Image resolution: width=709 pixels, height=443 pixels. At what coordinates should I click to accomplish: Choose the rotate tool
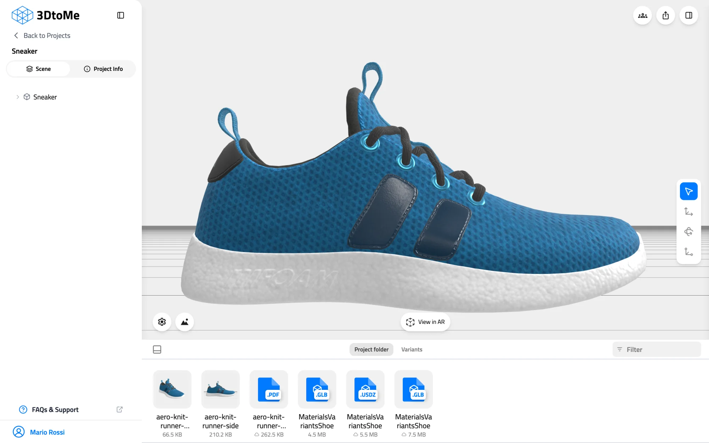coord(688,232)
